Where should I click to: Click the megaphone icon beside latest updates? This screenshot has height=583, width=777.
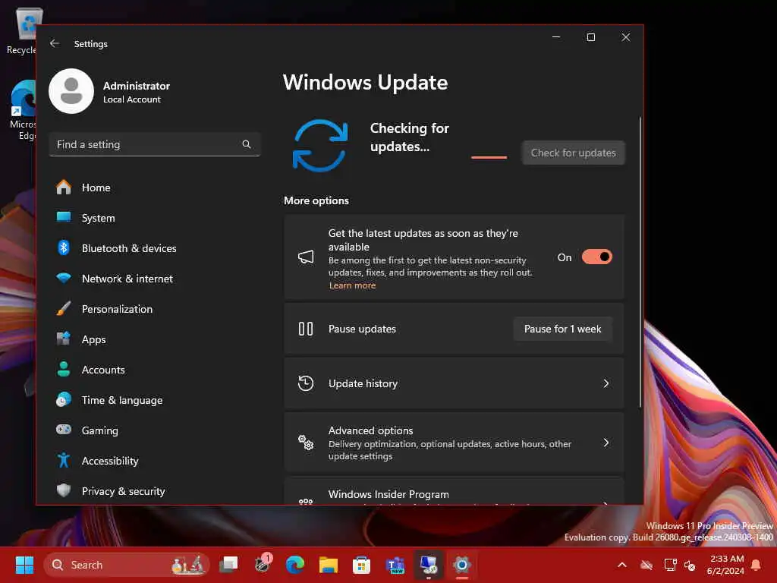[306, 257]
